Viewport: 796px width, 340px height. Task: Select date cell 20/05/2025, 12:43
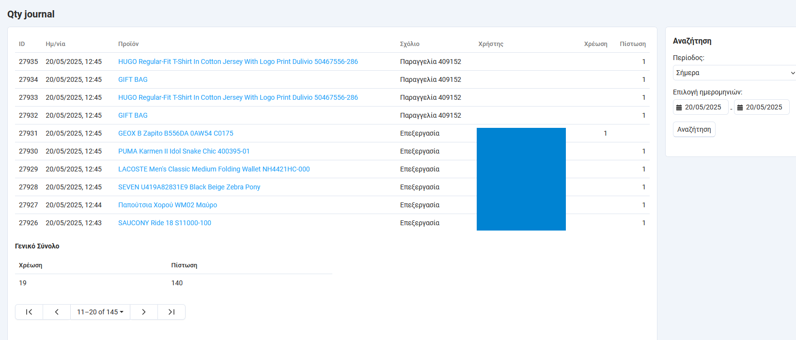pos(74,223)
